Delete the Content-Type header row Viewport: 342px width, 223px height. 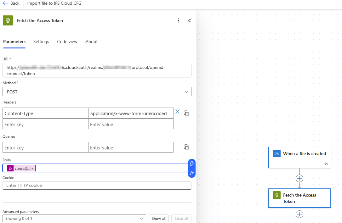point(178,112)
